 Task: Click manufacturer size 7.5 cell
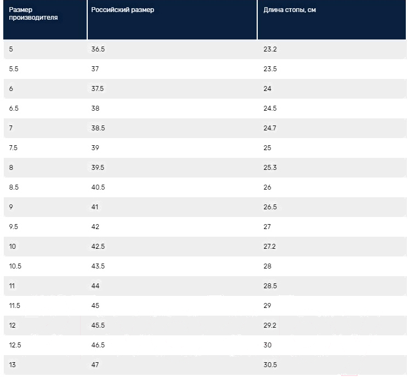[14, 148]
